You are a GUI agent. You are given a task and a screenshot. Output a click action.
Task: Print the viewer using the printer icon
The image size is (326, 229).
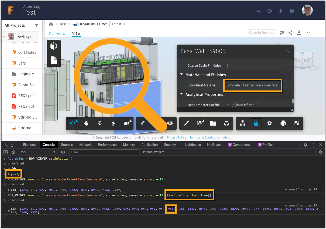tap(283, 123)
